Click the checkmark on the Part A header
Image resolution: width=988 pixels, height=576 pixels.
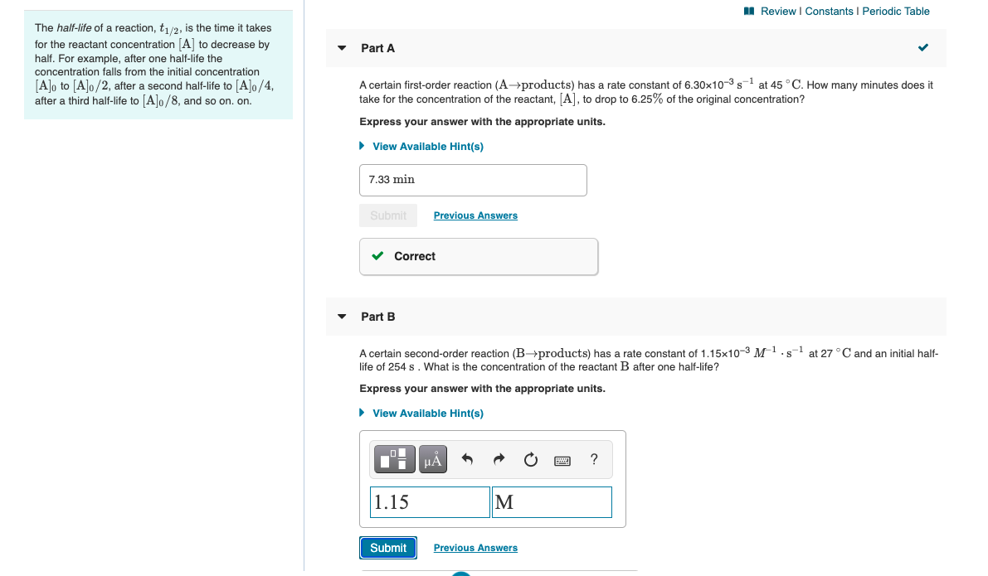coord(922,47)
